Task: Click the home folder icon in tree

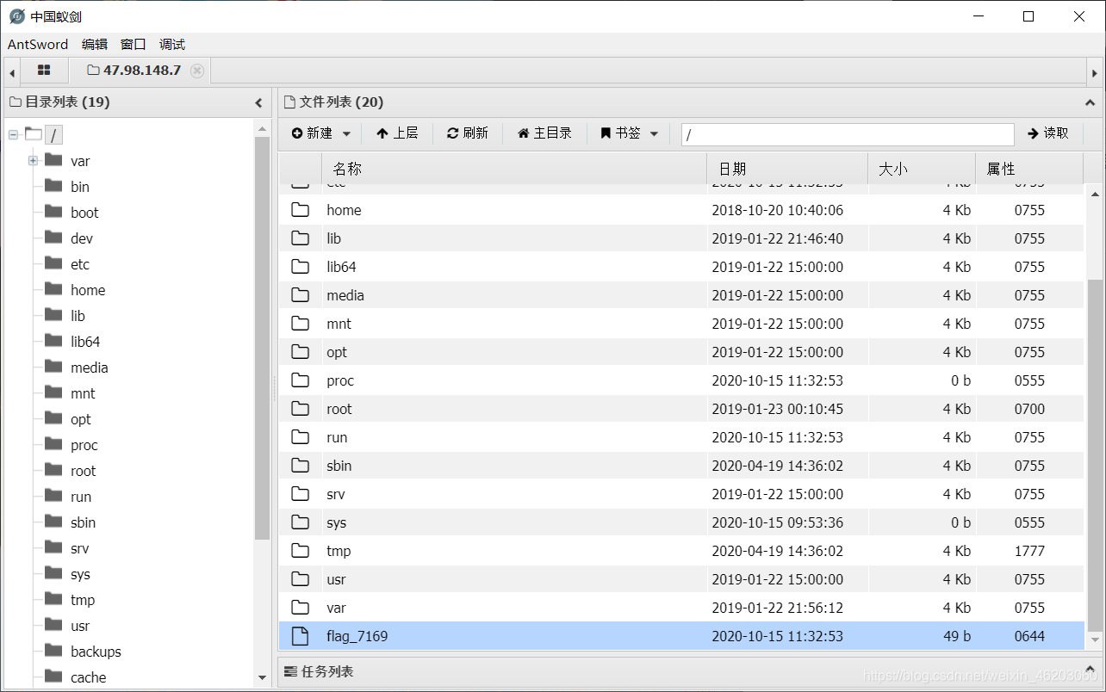Action: pos(53,289)
